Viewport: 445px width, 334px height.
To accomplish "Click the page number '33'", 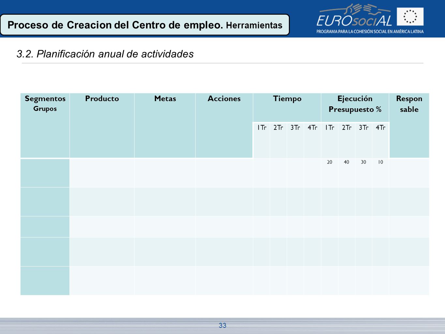I will tap(223, 325).
